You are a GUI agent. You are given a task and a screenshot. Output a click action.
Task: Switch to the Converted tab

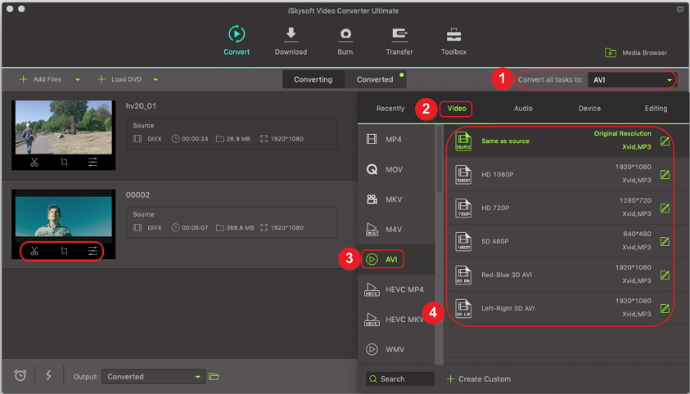click(x=375, y=79)
